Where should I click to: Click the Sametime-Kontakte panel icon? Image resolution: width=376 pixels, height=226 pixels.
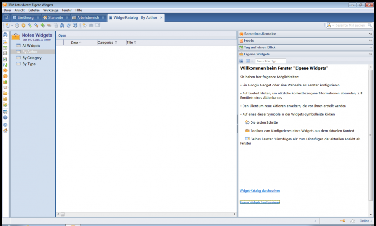241,34
